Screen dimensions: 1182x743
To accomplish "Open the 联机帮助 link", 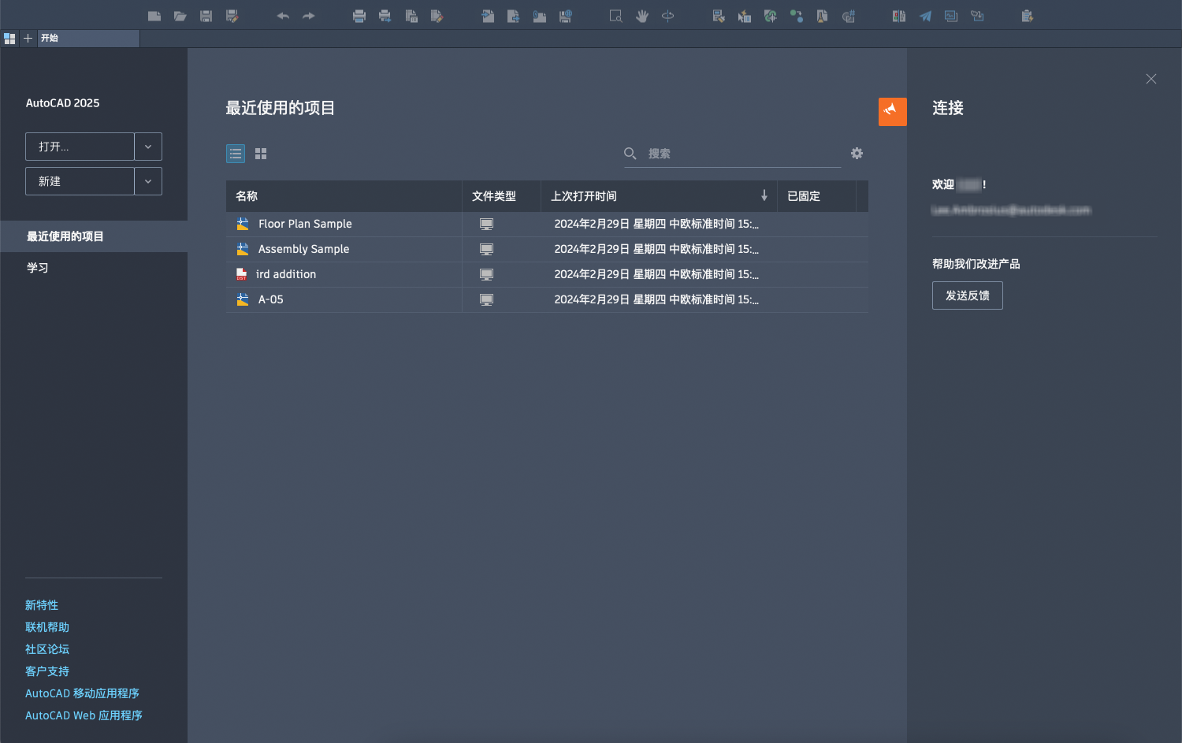I will tap(47, 627).
